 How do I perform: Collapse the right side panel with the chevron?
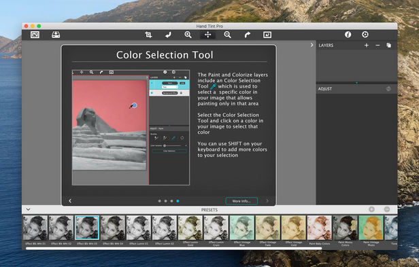pyautogui.click(x=312, y=45)
